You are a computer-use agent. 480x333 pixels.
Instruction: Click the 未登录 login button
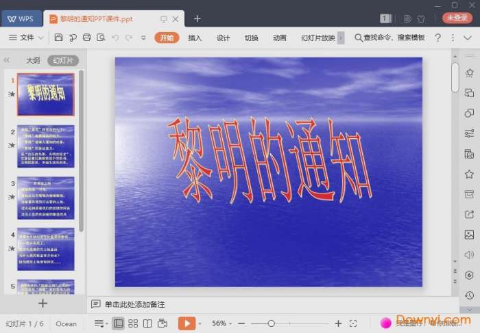[457, 18]
